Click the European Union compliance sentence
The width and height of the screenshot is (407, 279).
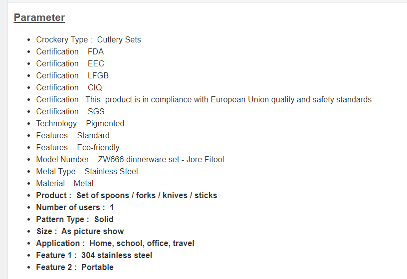click(204, 99)
